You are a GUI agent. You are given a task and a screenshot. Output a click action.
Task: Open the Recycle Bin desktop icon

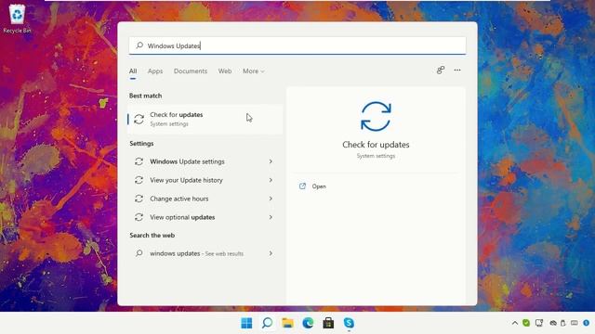(x=17, y=19)
